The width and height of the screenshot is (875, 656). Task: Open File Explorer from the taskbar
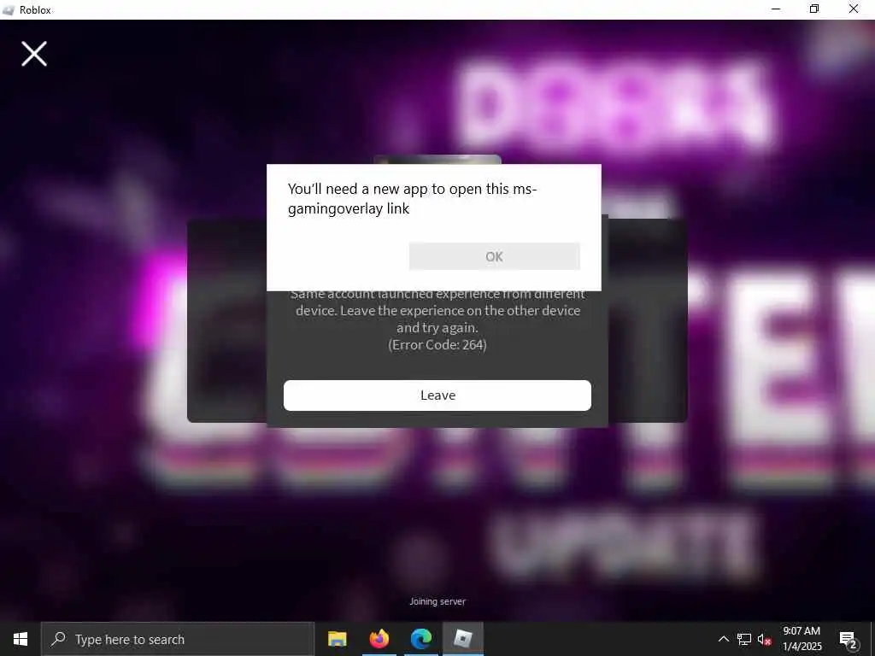tap(337, 639)
